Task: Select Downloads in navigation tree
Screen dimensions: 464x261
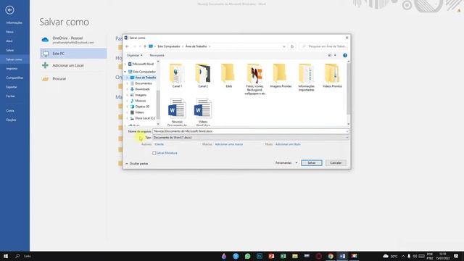Action: pyautogui.click(x=140, y=89)
